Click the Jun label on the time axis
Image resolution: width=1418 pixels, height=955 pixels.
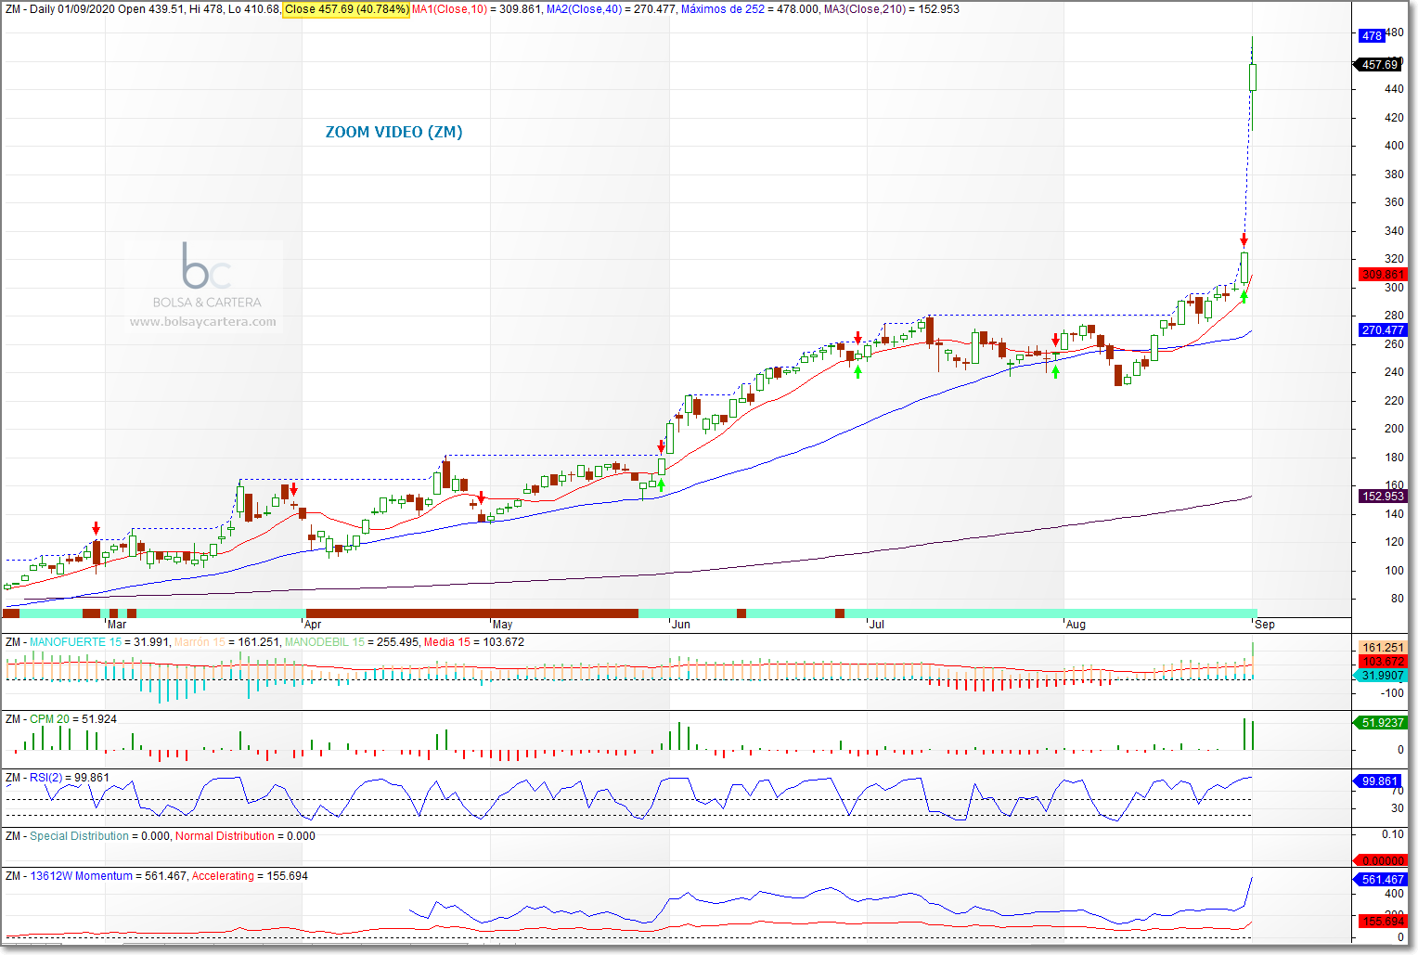[x=681, y=625]
